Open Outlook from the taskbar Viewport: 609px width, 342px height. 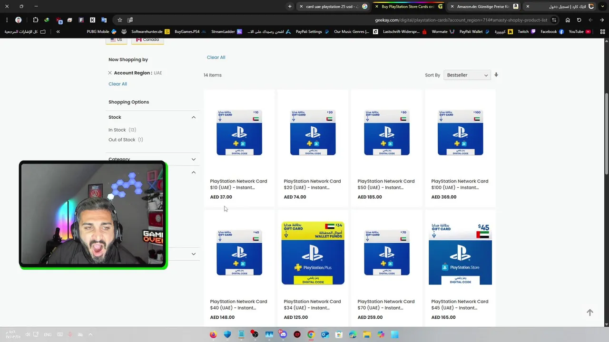coord(325,334)
